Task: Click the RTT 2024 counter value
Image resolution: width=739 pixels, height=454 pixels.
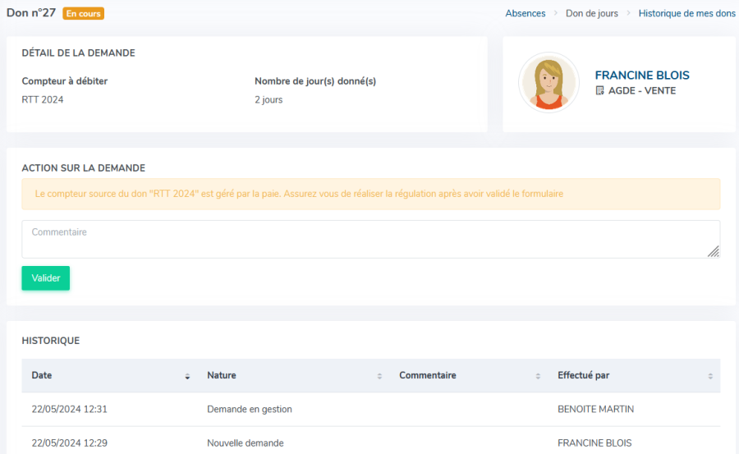Action: tap(43, 100)
